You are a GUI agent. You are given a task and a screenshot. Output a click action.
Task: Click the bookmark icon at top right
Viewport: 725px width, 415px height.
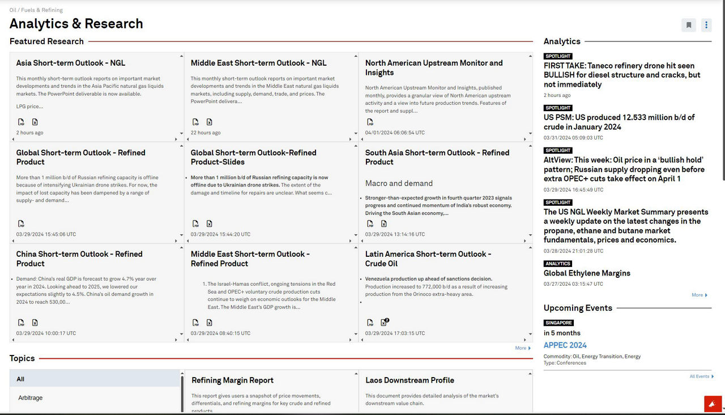point(689,25)
